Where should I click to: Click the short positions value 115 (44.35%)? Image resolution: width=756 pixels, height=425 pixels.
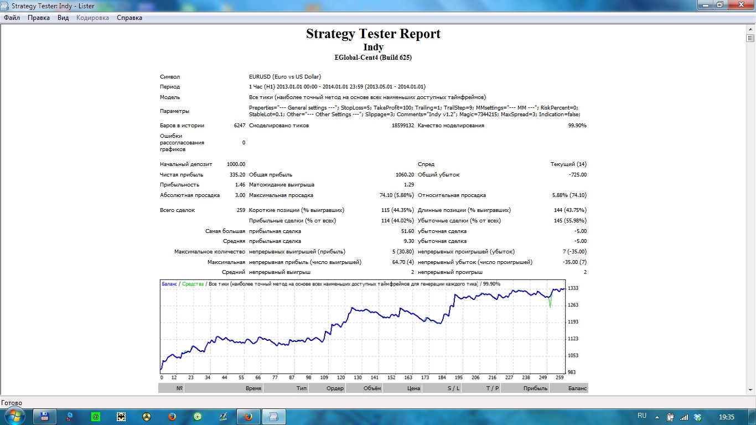point(397,210)
